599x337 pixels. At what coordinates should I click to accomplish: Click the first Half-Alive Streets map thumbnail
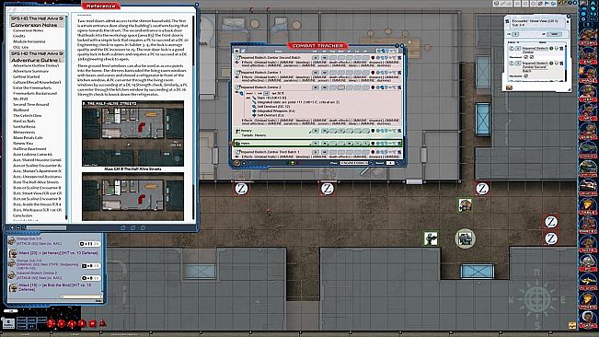coord(132,134)
